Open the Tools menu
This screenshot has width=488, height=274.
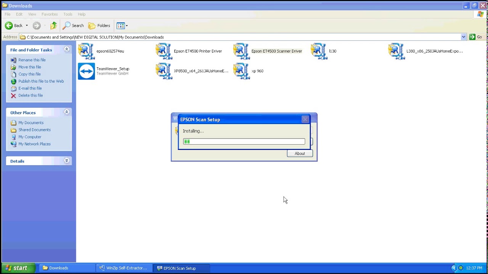(68, 14)
